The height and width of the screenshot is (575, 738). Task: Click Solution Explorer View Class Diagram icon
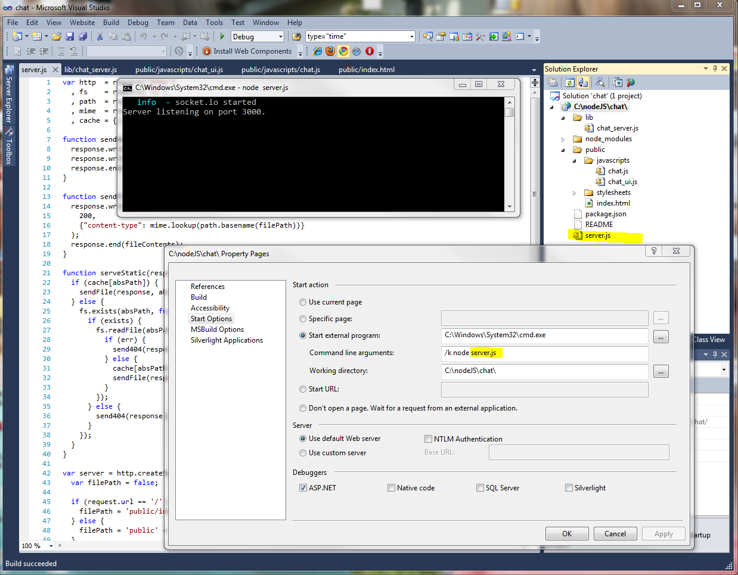(600, 83)
